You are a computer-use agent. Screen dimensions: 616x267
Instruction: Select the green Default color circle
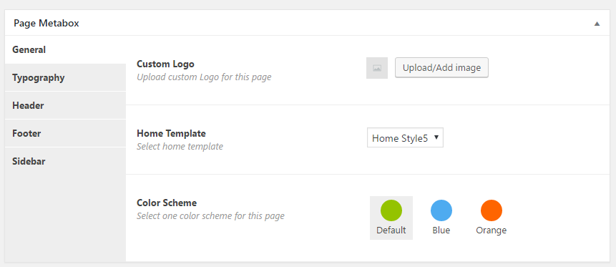tap(391, 210)
